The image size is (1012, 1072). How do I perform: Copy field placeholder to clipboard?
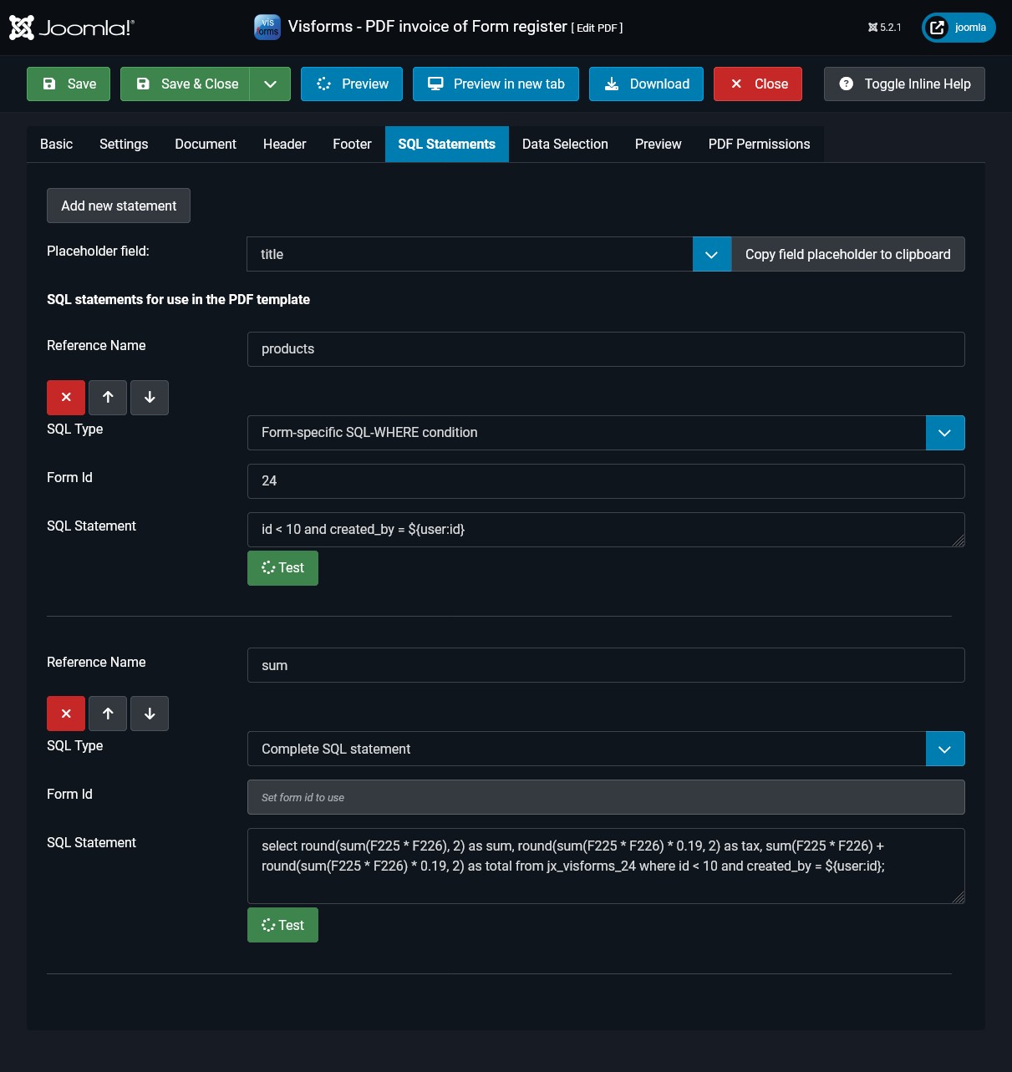click(x=847, y=255)
